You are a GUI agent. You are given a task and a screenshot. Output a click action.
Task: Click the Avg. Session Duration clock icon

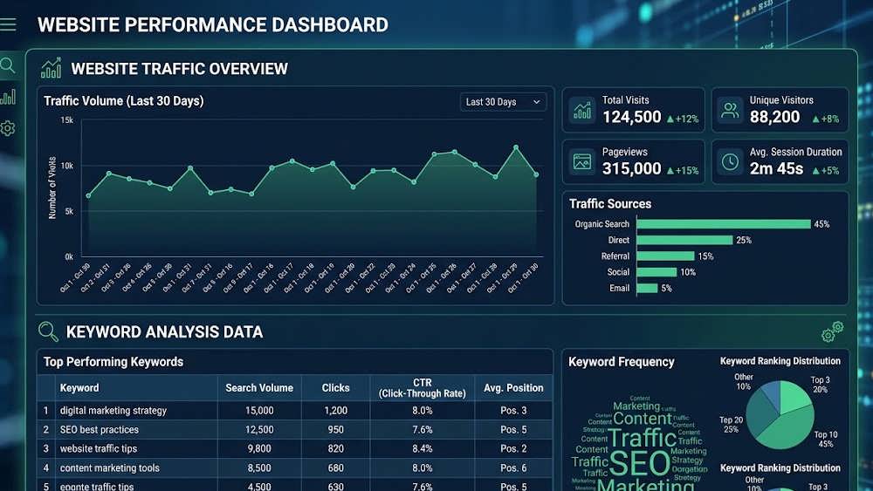click(730, 162)
